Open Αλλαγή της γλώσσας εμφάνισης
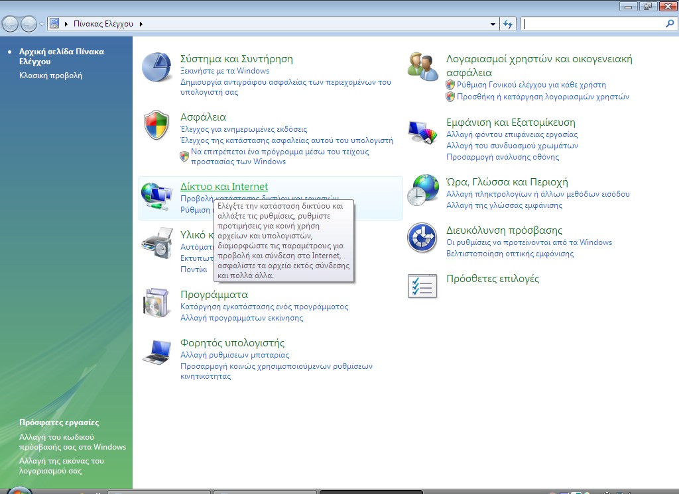 (504, 205)
